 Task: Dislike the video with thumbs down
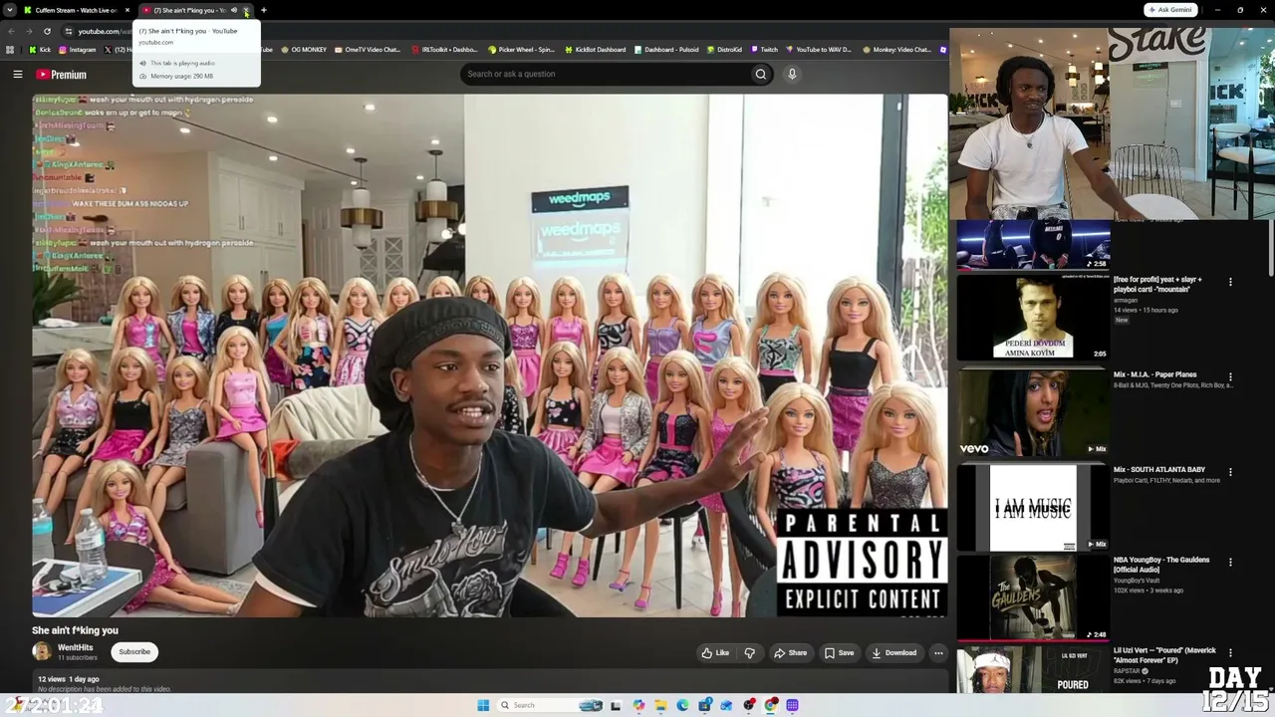[x=750, y=653]
